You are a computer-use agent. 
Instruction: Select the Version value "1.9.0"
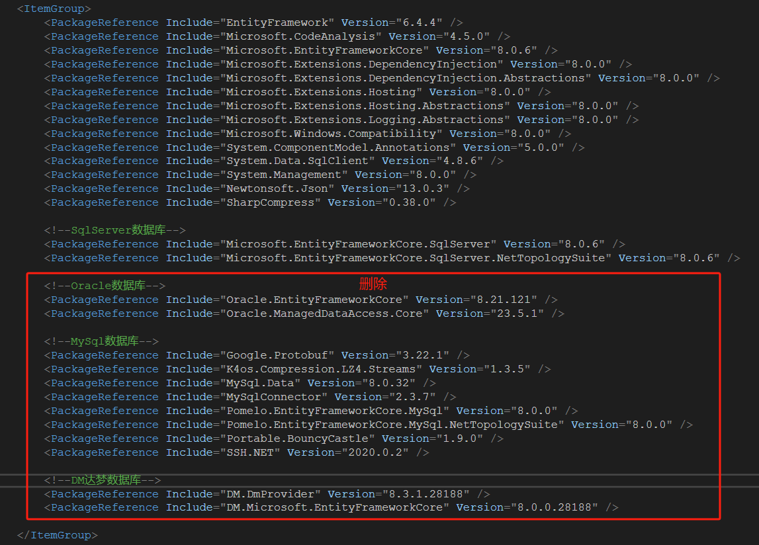(x=460, y=439)
